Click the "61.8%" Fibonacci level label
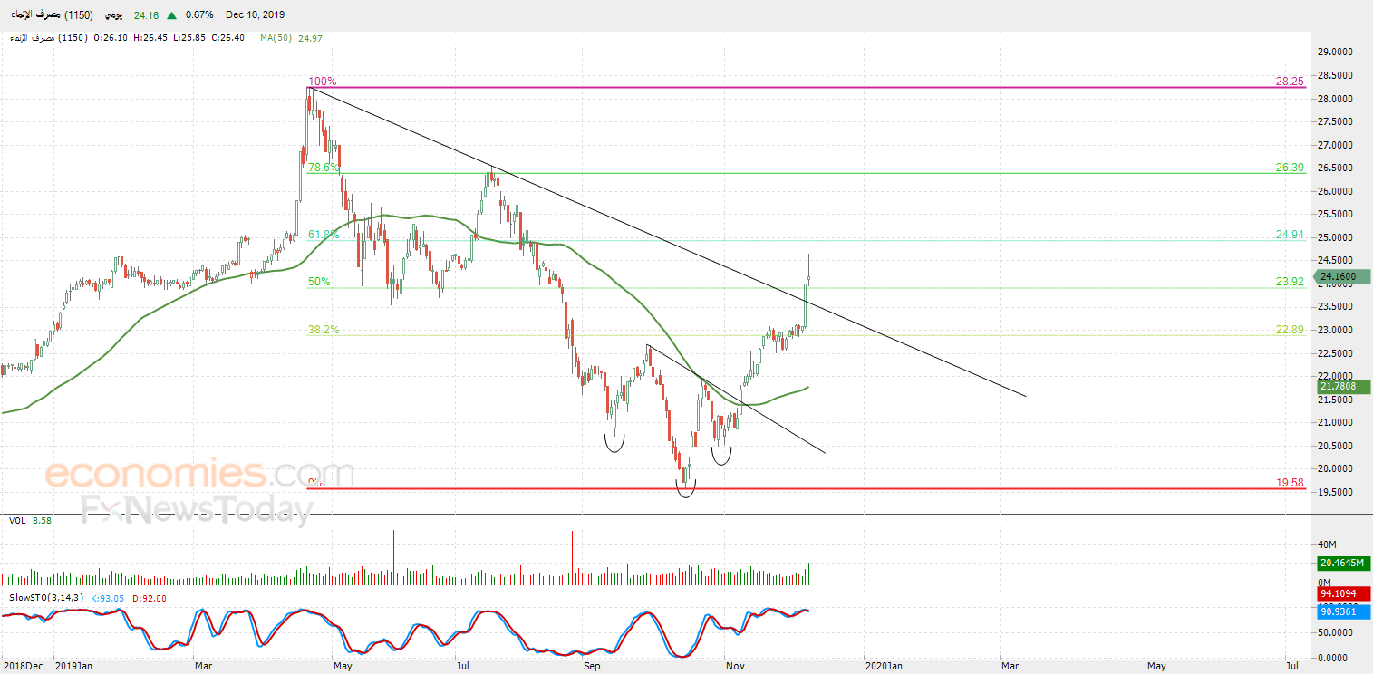The height and width of the screenshot is (674, 1373). click(x=324, y=234)
